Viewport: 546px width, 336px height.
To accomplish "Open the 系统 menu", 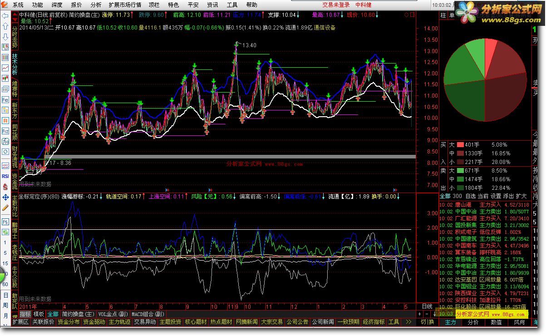I will pos(18,5).
